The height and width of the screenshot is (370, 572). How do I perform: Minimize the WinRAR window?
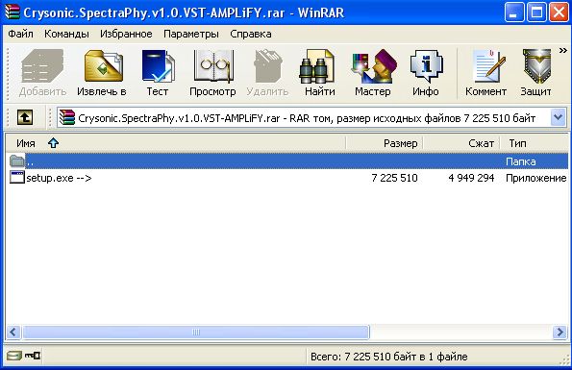(514, 12)
